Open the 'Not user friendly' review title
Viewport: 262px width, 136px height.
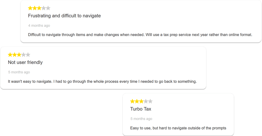pos(25,63)
